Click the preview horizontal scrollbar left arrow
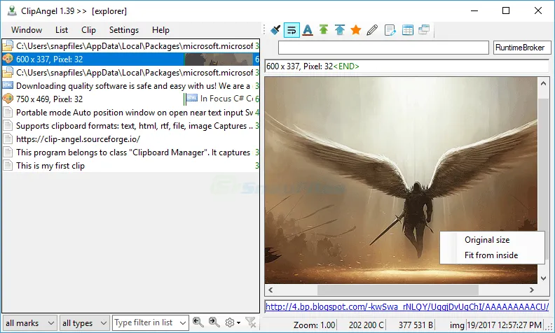The image size is (555, 333). 270,290
